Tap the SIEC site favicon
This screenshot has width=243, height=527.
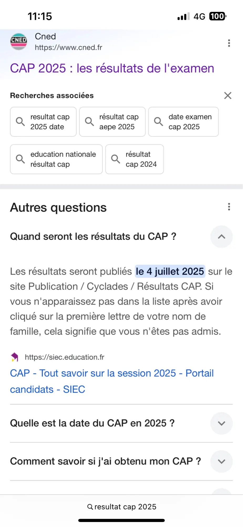[15, 357]
